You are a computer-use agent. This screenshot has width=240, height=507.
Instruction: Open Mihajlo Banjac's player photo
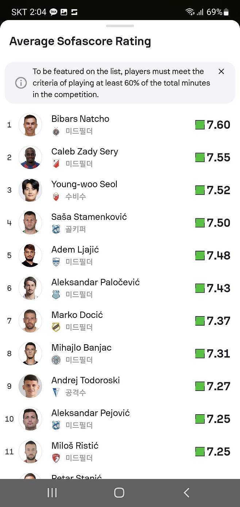click(x=30, y=353)
